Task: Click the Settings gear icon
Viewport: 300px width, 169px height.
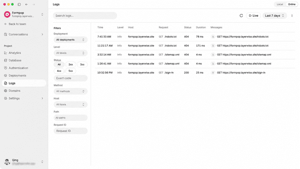Action: tap(6, 99)
